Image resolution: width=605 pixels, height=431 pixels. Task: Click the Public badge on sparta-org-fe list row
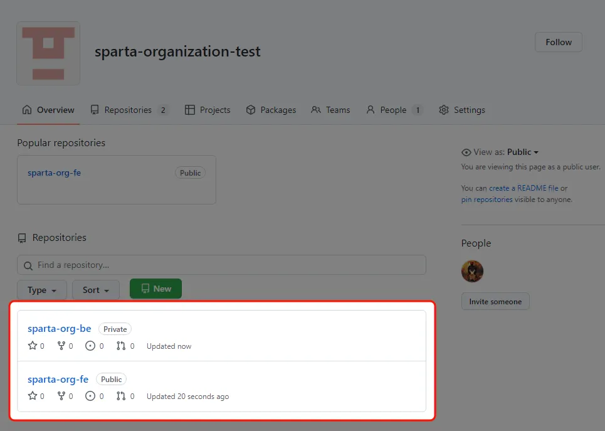pos(111,380)
